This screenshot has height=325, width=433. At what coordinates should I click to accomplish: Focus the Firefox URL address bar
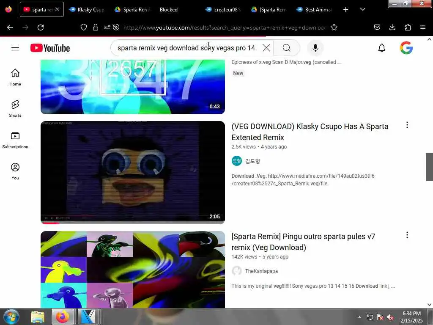coord(224,28)
